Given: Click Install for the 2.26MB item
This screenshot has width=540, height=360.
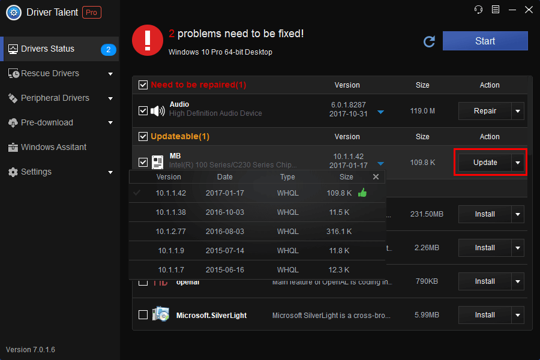Looking at the screenshot, I should [485, 248].
